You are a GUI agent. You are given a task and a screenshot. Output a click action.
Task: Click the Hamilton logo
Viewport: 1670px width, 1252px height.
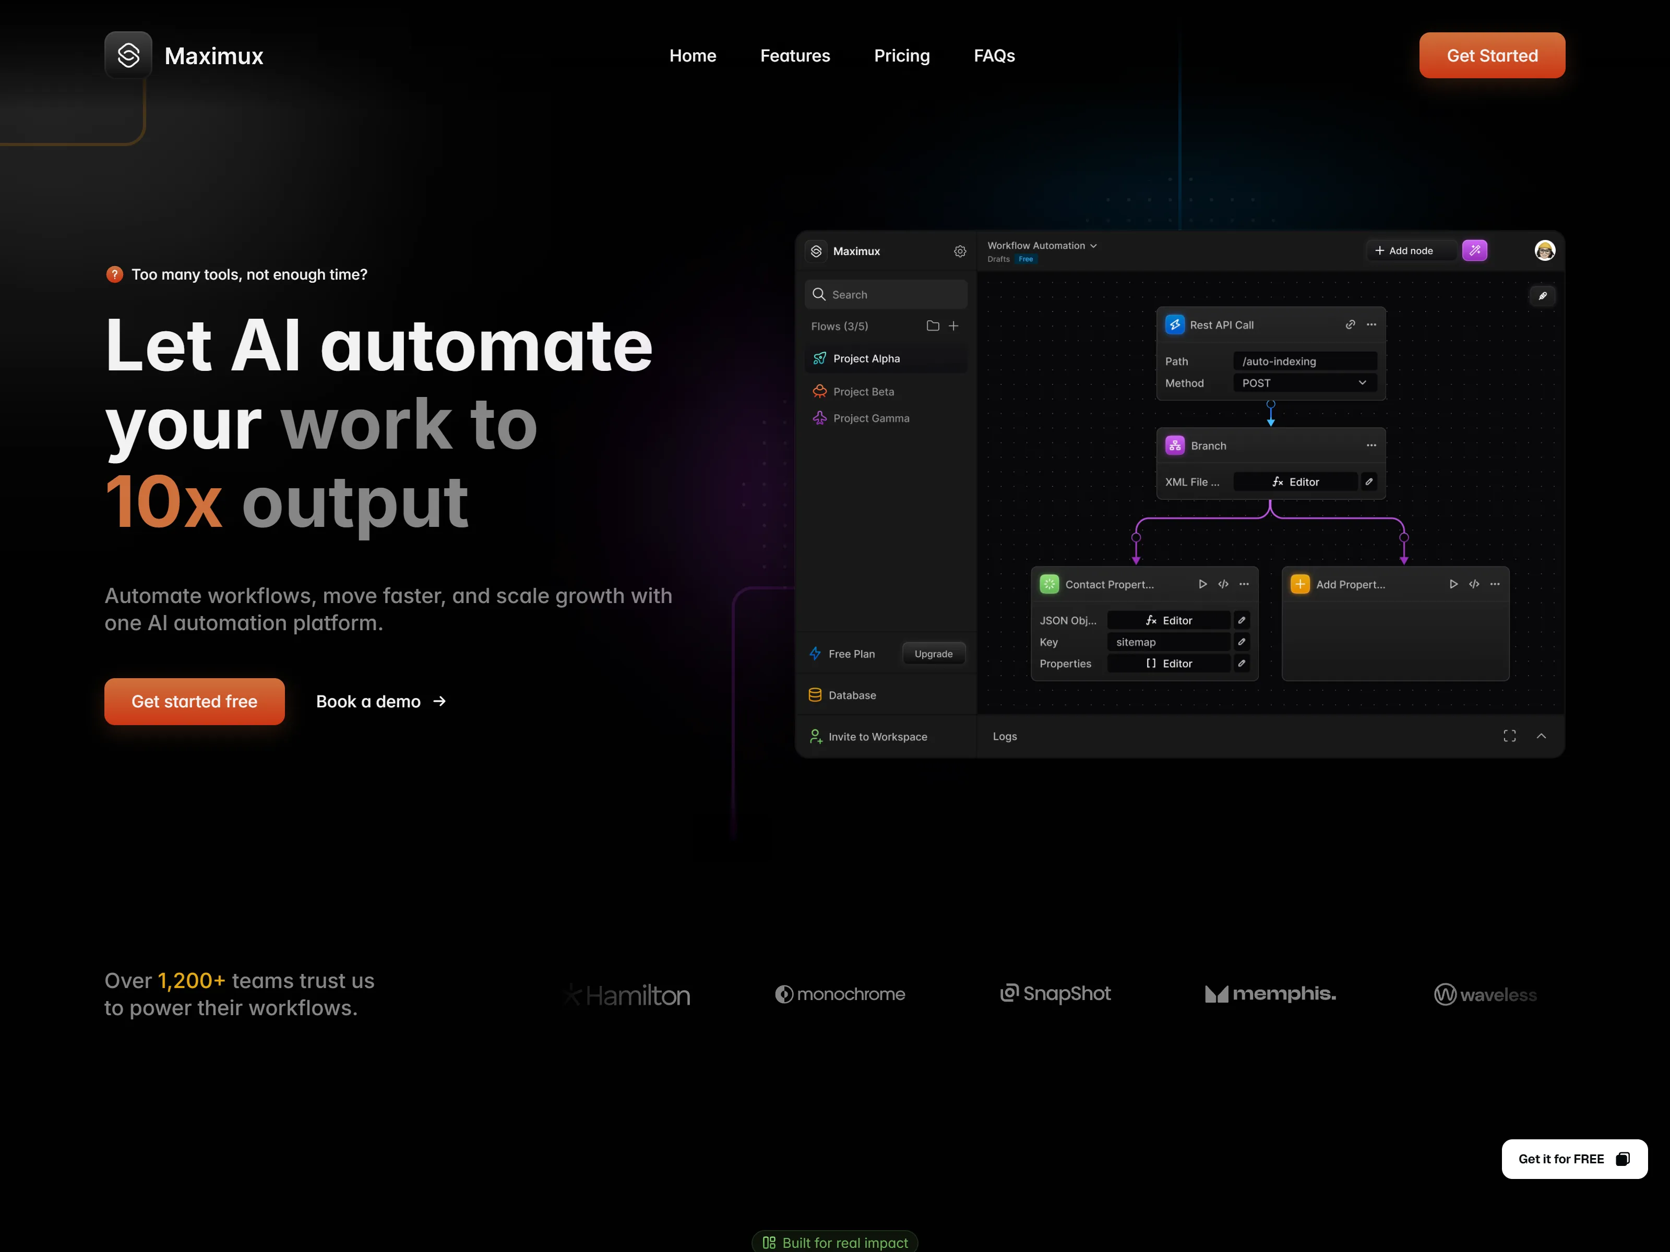click(626, 995)
